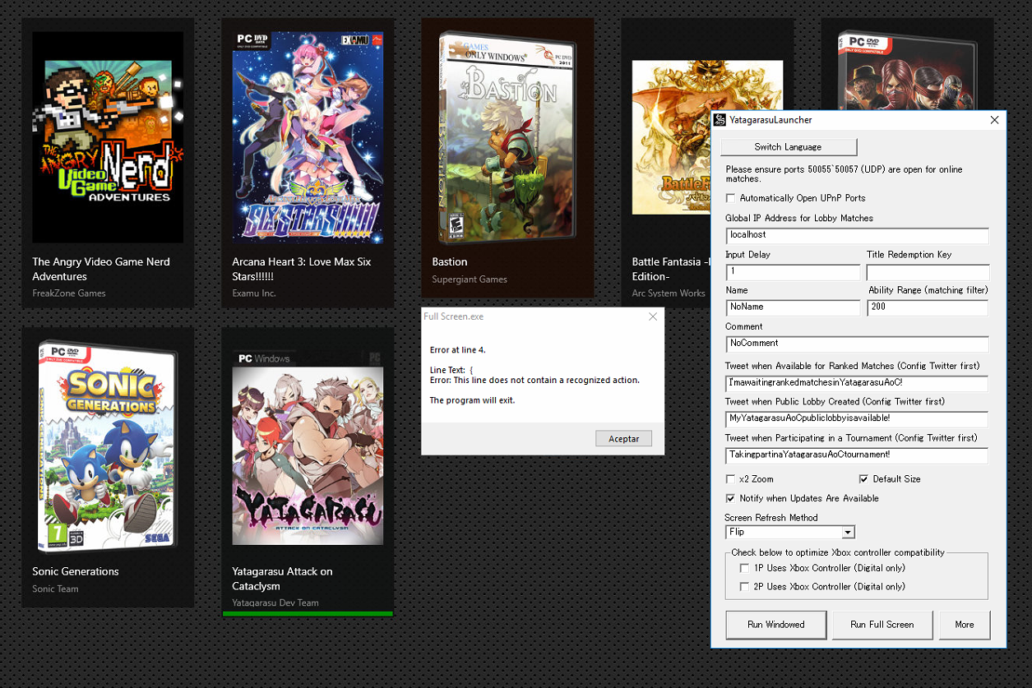Uncheck Notify when Updates Are Available
1032x688 pixels.
pyautogui.click(x=731, y=499)
